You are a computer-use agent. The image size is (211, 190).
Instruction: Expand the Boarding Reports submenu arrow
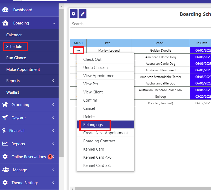tap(53, 81)
